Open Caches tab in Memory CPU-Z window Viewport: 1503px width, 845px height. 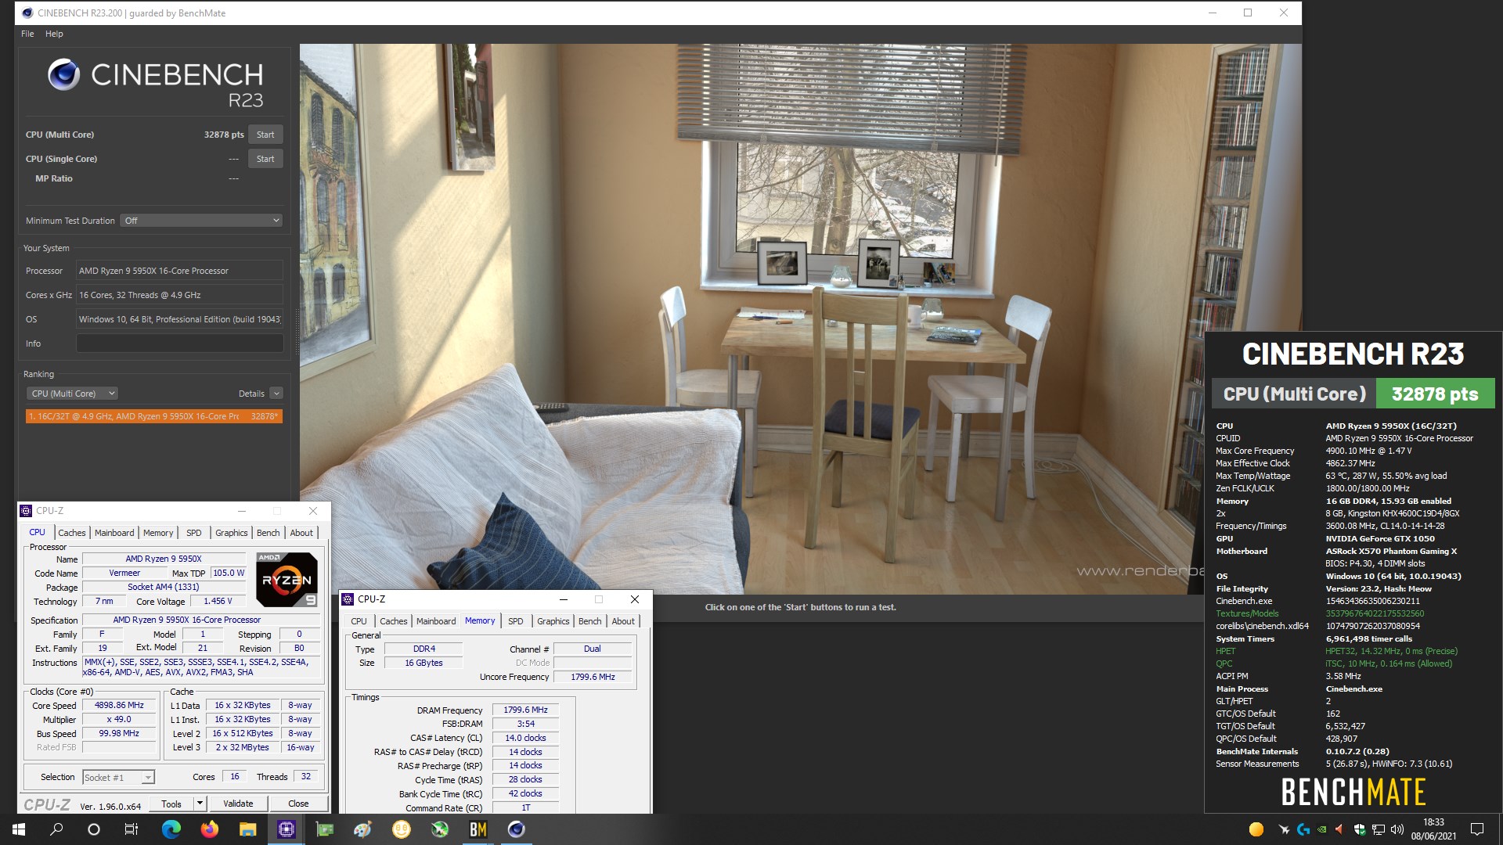[394, 621]
